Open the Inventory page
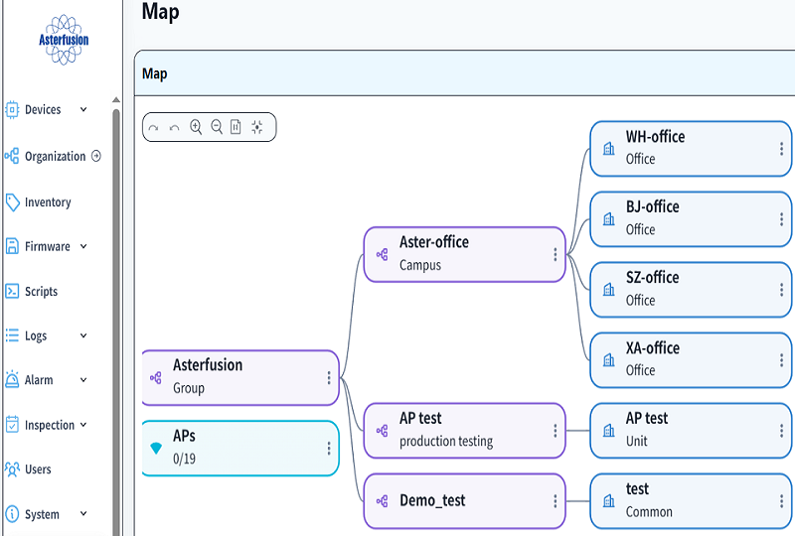The width and height of the screenshot is (795, 536). pos(47,202)
